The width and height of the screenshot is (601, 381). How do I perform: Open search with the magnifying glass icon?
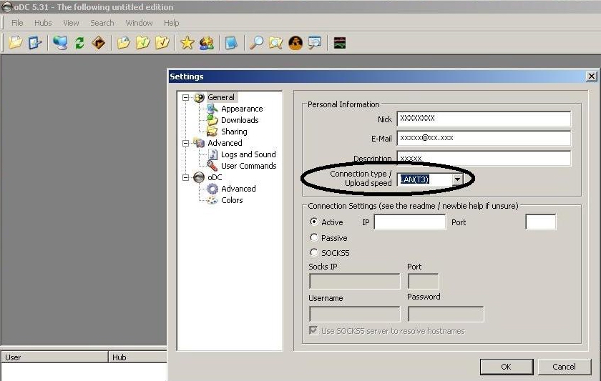coord(256,42)
